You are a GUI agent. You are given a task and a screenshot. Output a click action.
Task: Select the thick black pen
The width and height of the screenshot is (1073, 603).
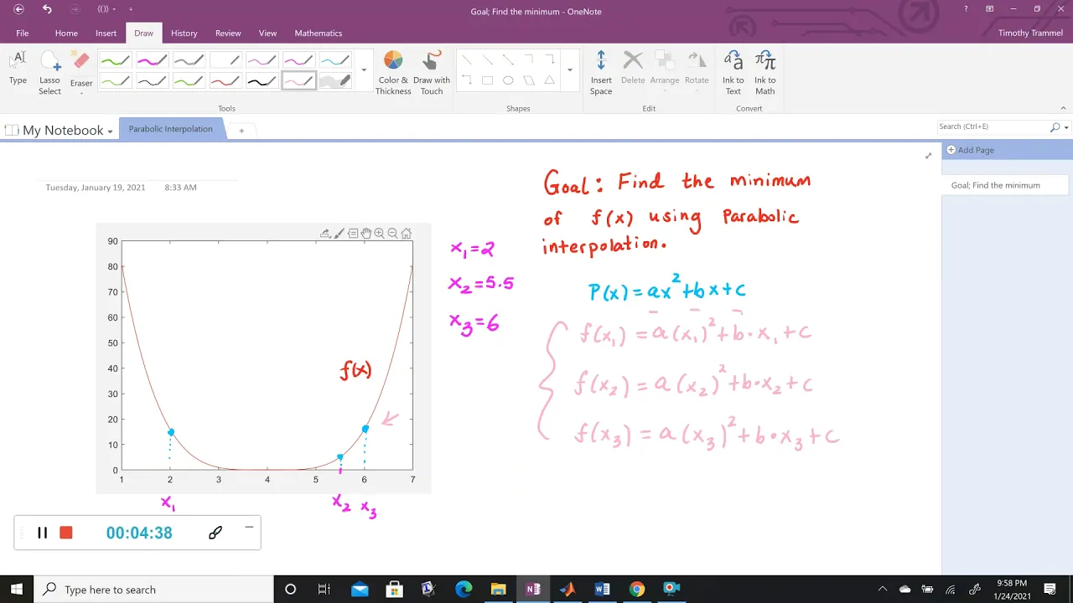pyautogui.click(x=262, y=81)
